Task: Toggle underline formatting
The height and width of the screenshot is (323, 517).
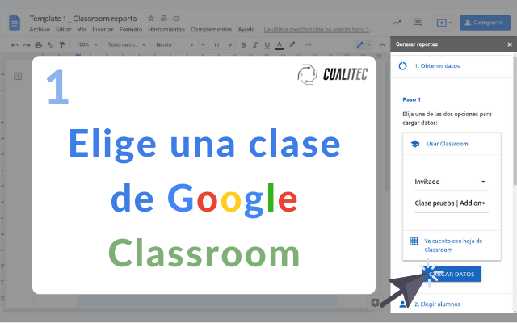Action: (x=267, y=45)
